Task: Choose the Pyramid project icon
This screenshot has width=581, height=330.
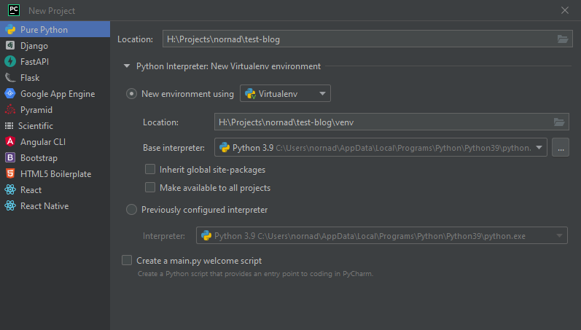Action: tap(10, 110)
